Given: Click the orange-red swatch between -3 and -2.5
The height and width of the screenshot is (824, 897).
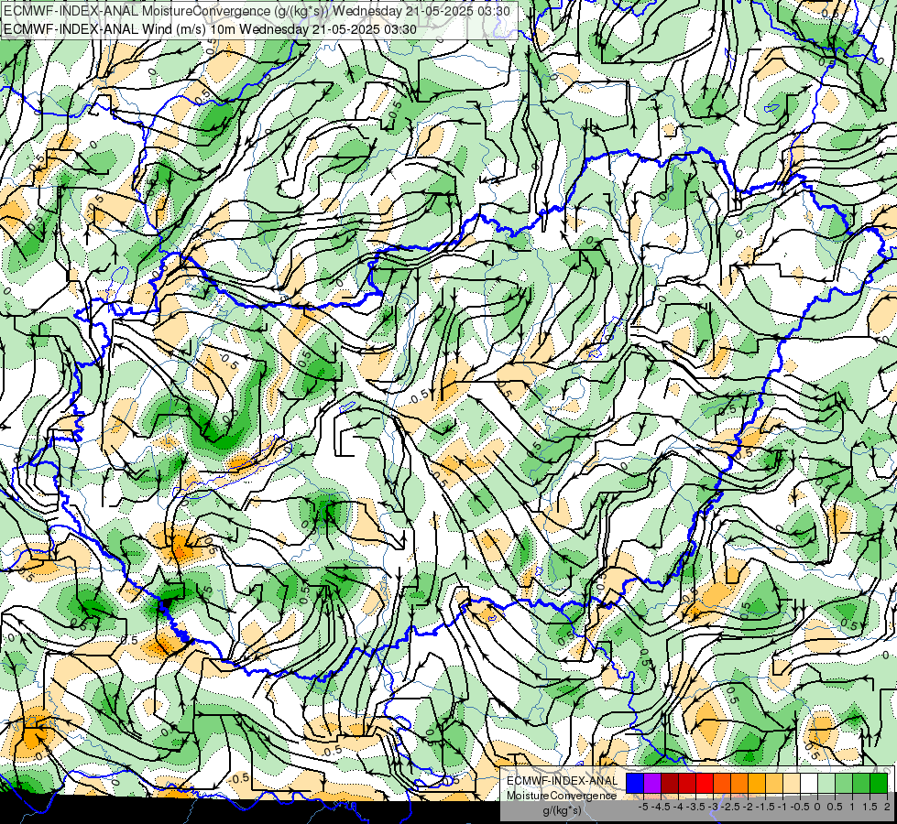Looking at the screenshot, I should pyautogui.click(x=722, y=784).
